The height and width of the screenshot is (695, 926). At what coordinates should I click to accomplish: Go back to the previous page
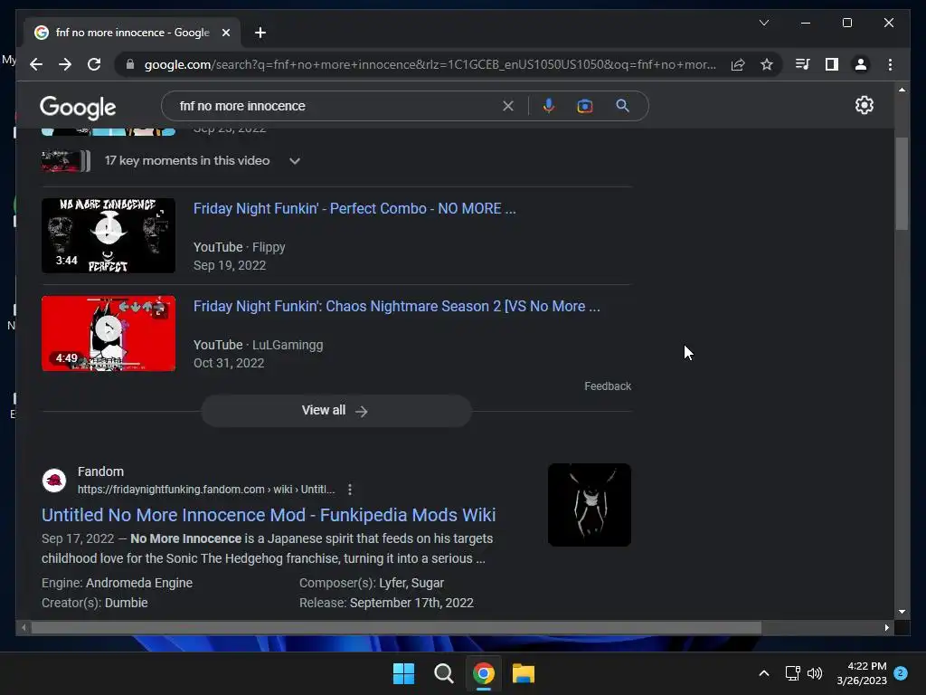coord(36,64)
